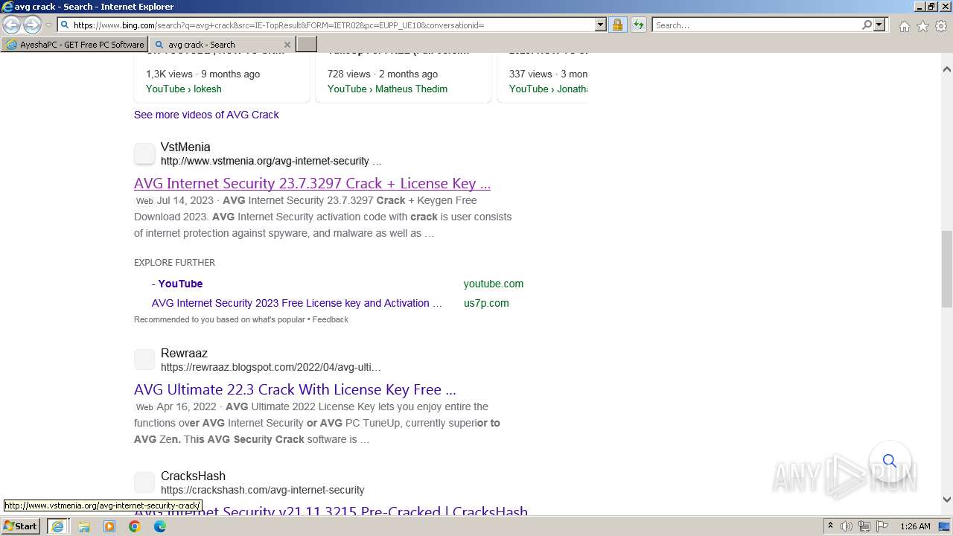The image size is (953, 536).
Task: Click the page scrollbar down arrow
Action: tap(947, 500)
